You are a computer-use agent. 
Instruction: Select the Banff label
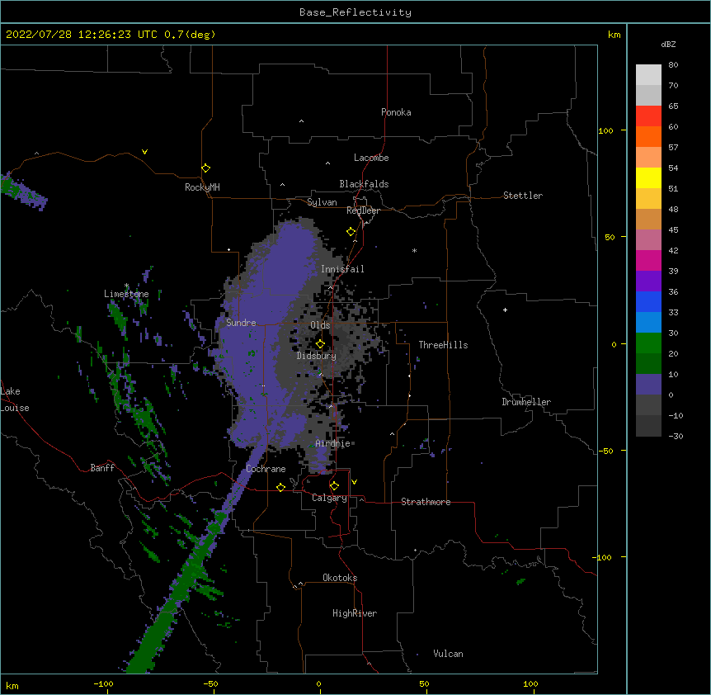102,468
